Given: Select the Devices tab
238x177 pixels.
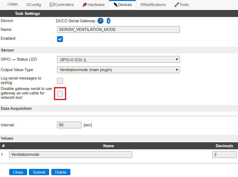Looking at the screenshot, I should tap(123, 5).
